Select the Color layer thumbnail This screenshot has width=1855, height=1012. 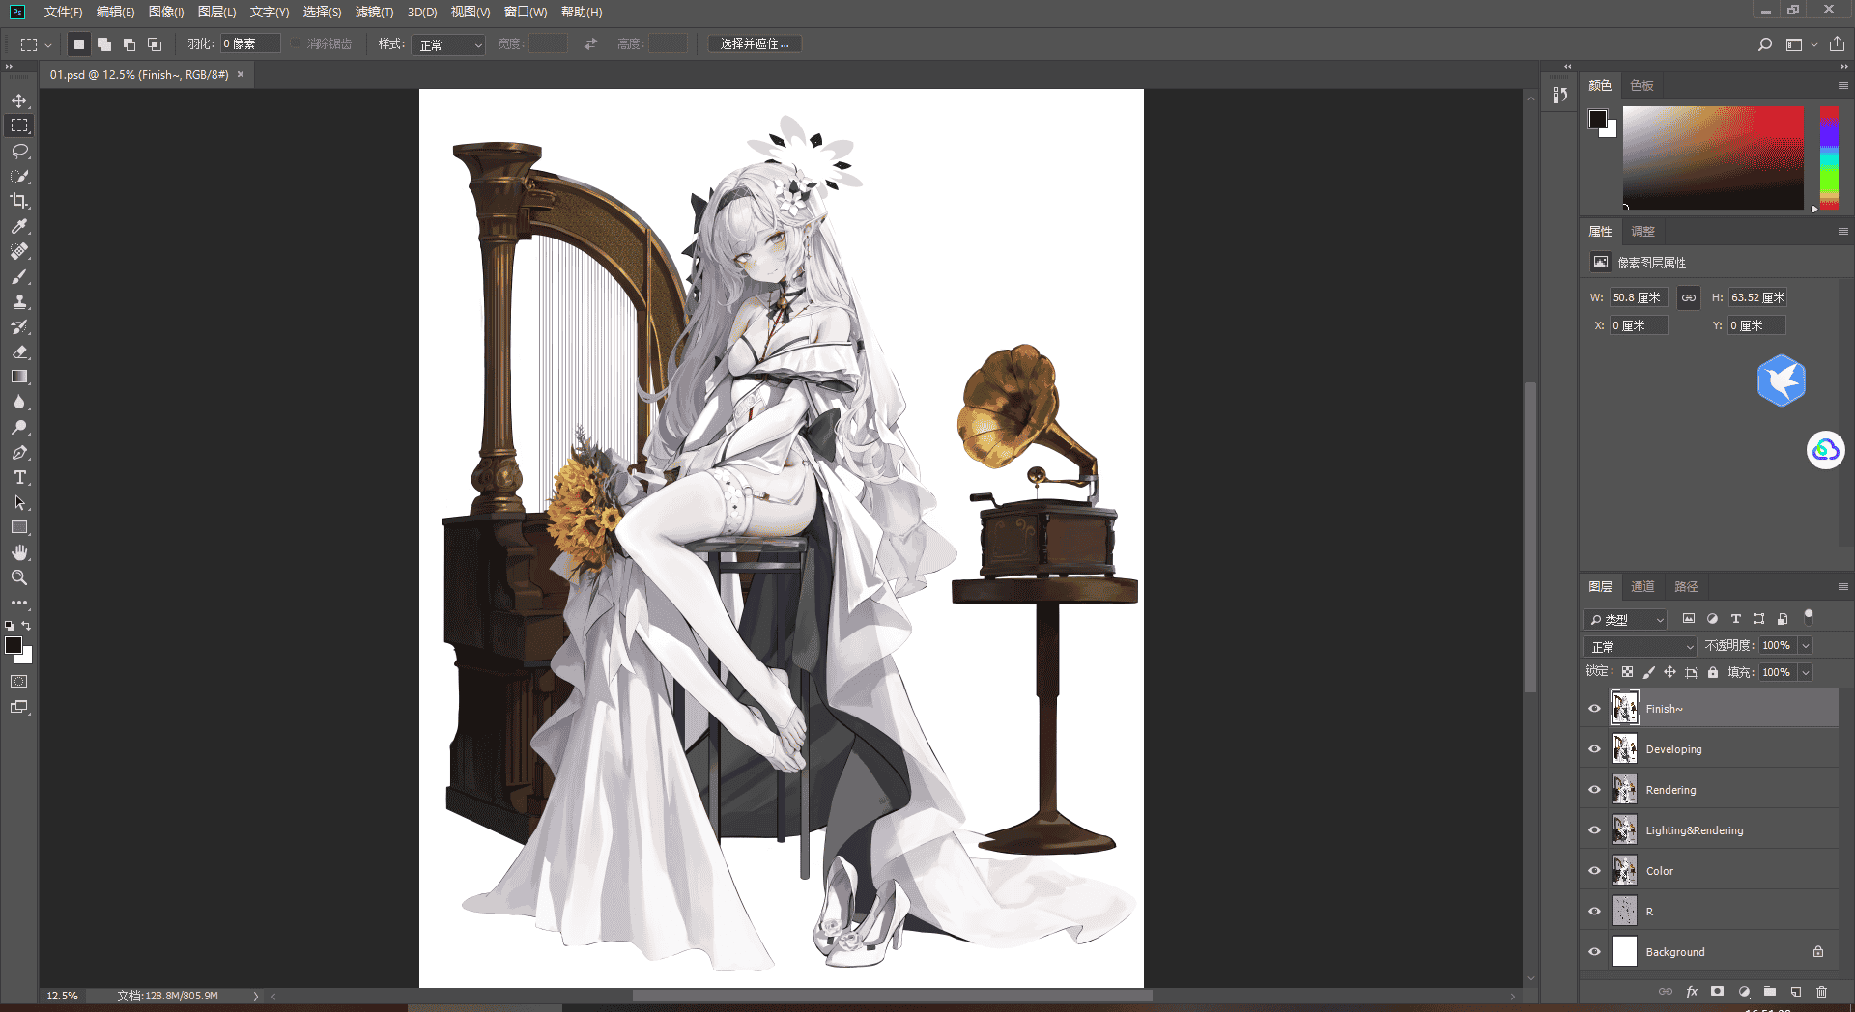pyautogui.click(x=1625, y=871)
